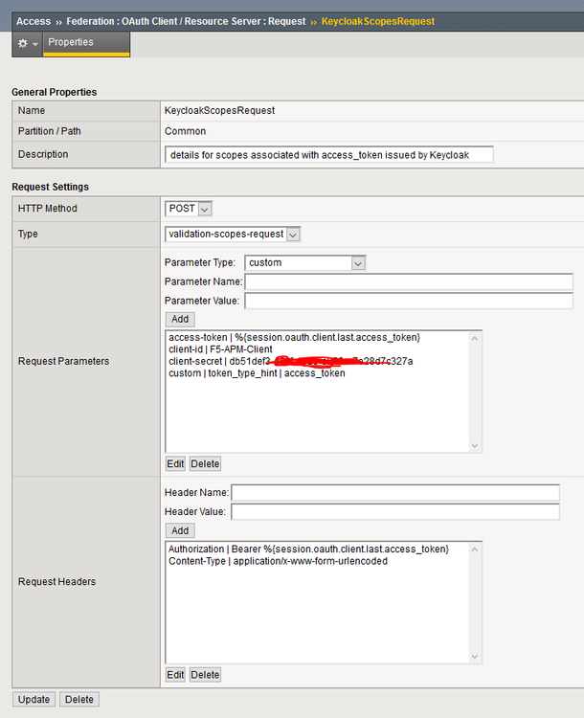Click Edit below the parameters list
584x718 pixels.
[175, 463]
